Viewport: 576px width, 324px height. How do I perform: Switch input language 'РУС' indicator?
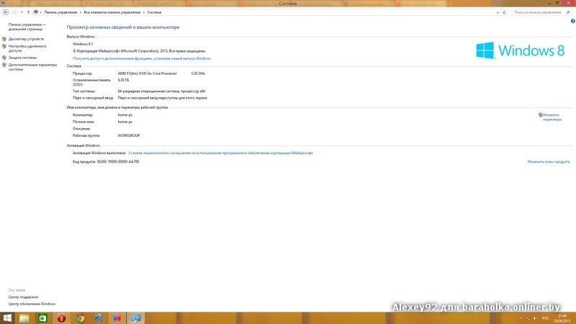(x=546, y=318)
